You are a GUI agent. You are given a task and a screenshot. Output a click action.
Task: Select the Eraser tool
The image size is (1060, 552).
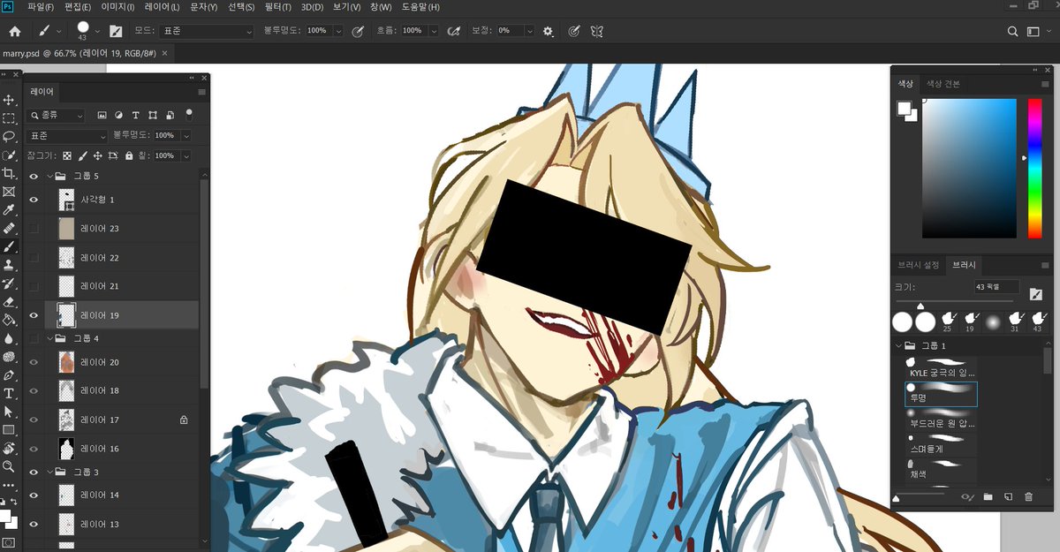9,302
